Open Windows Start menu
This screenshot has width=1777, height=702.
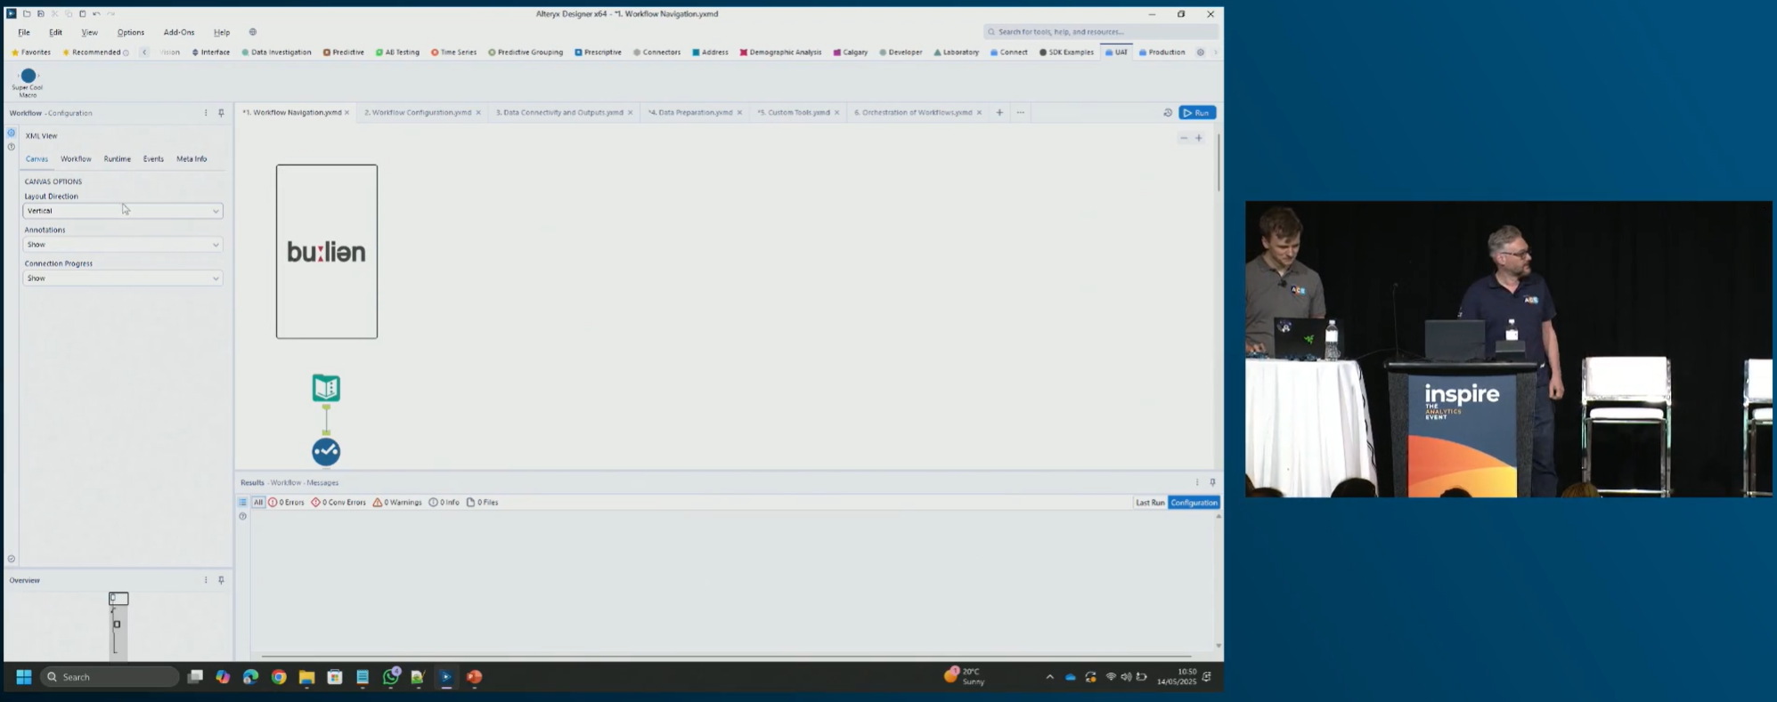coord(24,677)
